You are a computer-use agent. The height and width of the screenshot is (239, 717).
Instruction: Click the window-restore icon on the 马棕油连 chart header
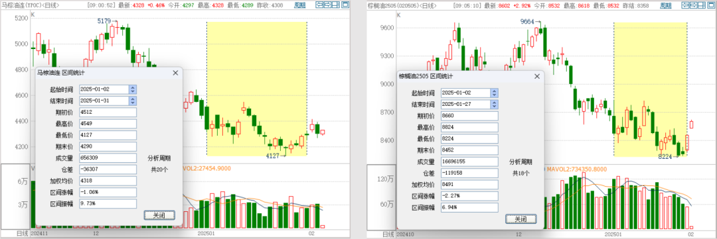[x=345, y=5]
